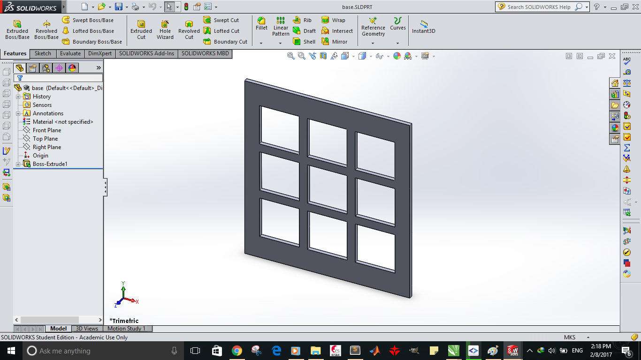Click the Boundary Boss/Base tool
Viewport: 641px width, 360px height.
[x=92, y=42]
